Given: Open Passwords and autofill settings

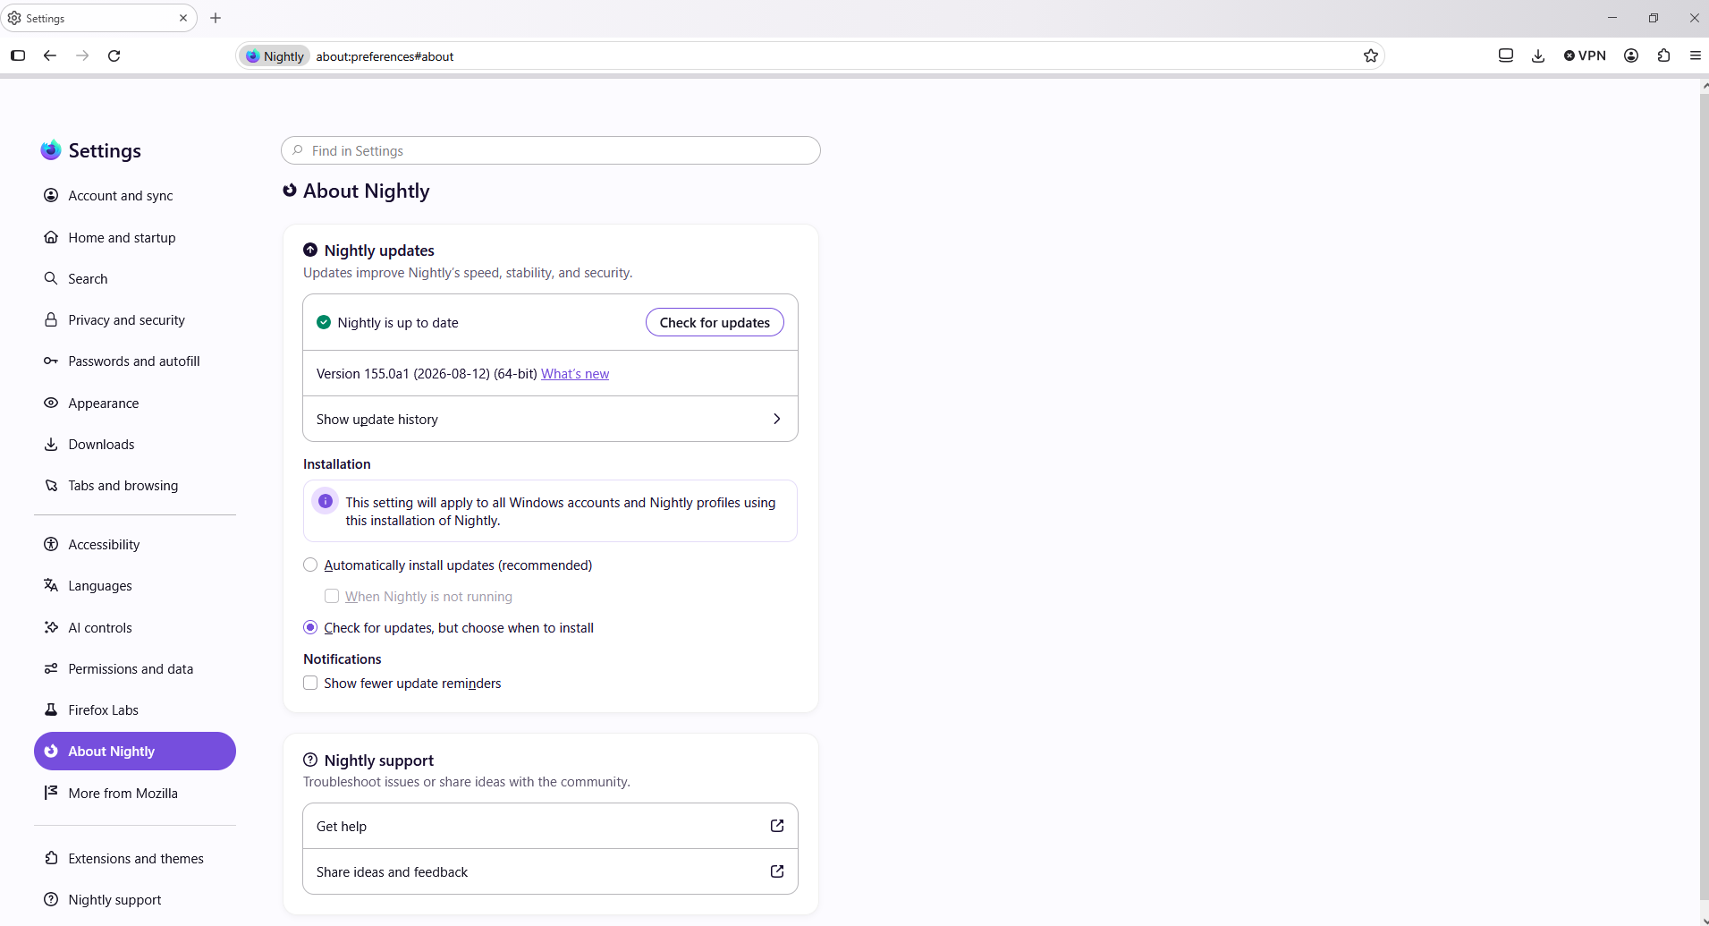Looking at the screenshot, I should click(135, 361).
